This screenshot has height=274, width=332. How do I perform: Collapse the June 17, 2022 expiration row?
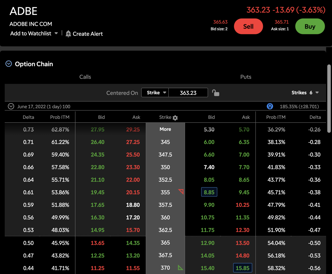tap(11, 106)
